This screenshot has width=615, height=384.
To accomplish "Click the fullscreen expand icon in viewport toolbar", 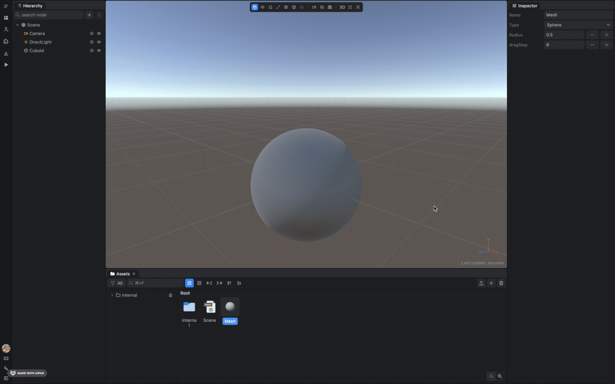I will point(350,7).
